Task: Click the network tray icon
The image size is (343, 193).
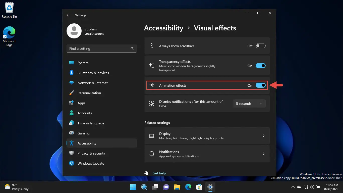Action: [306, 187]
